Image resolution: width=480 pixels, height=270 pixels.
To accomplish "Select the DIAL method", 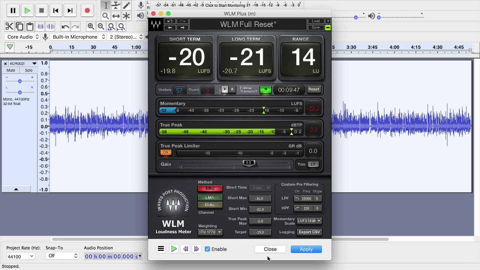I will 210,205.
